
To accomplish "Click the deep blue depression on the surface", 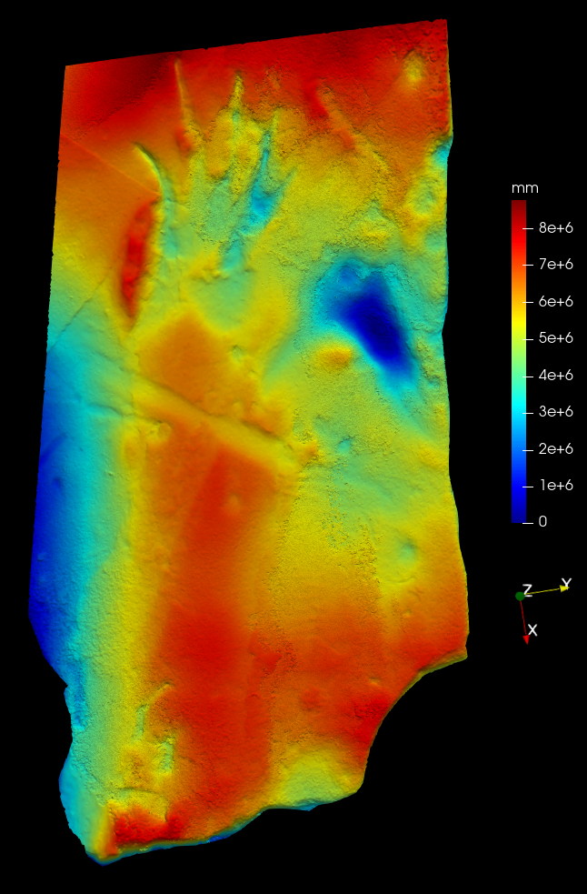I will pyautogui.click(x=374, y=323).
